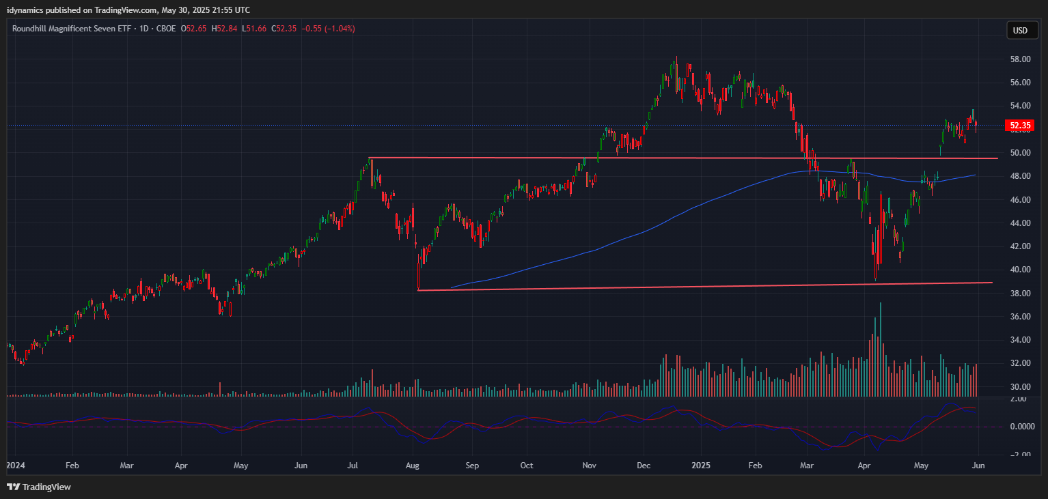
Task: Click the 50.00 price axis label
Action: click(1020, 153)
